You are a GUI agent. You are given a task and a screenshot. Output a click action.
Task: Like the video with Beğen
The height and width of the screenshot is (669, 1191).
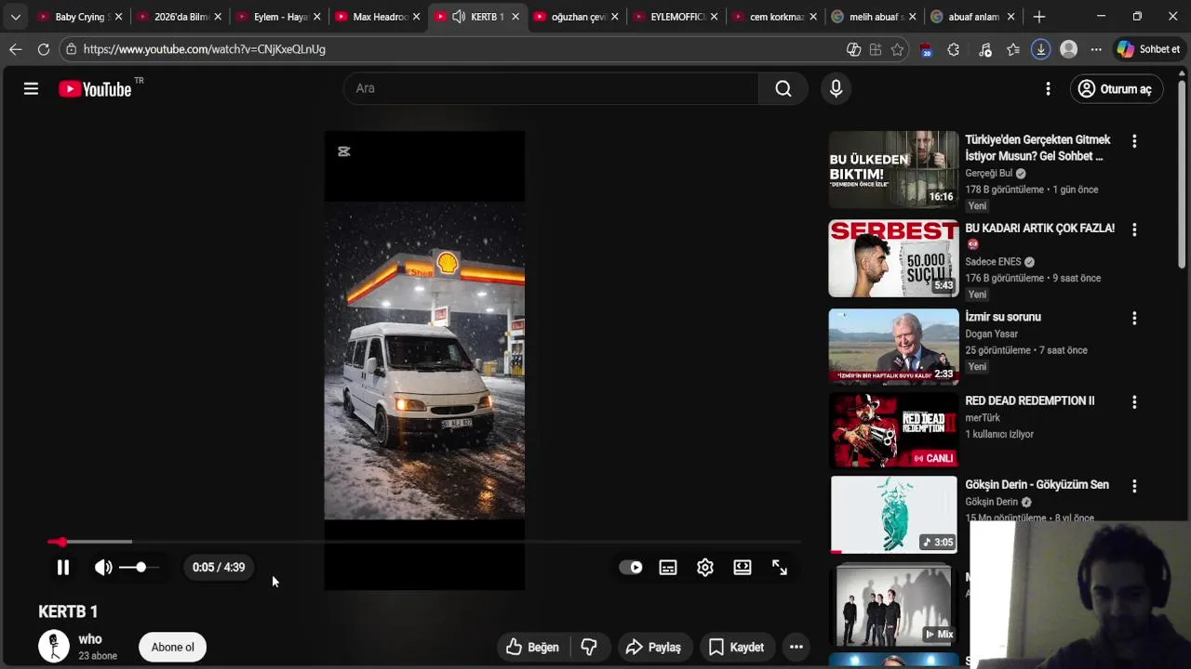click(532, 647)
